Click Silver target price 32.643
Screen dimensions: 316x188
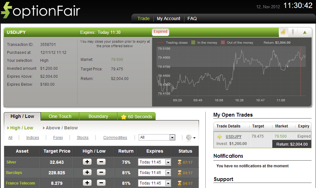[x=57, y=162]
